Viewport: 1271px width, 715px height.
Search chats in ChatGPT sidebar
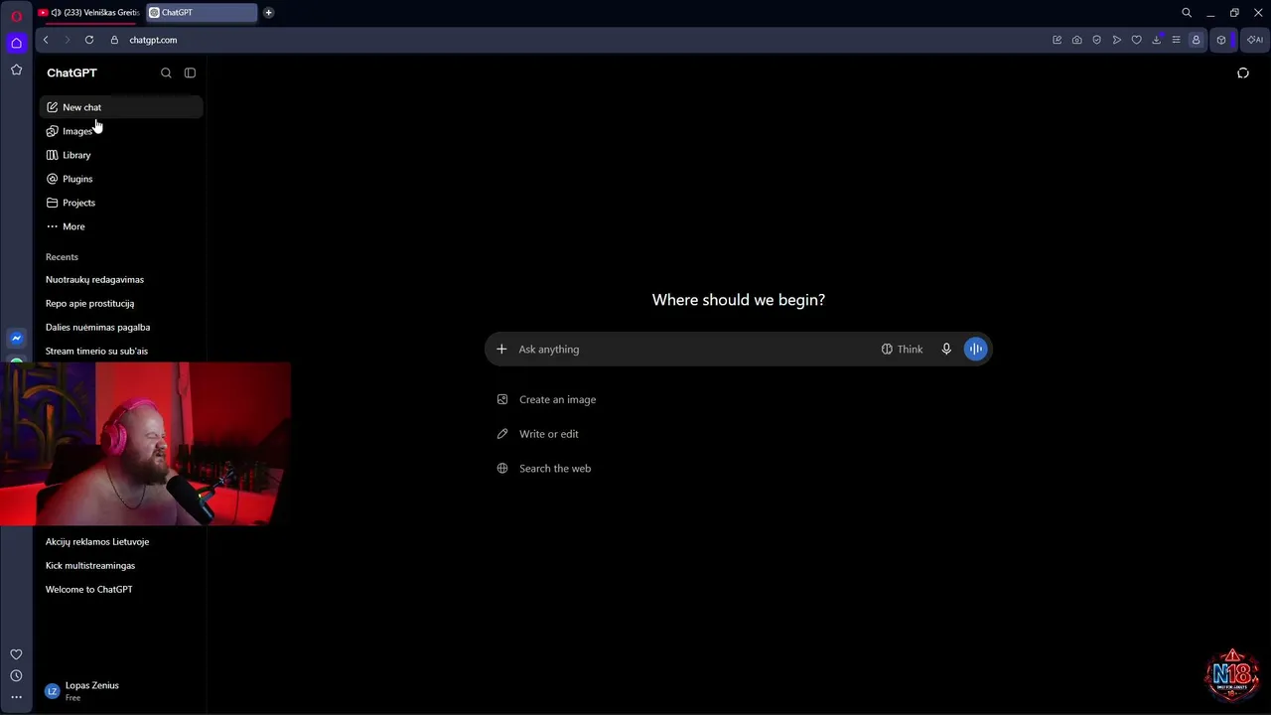pos(166,72)
